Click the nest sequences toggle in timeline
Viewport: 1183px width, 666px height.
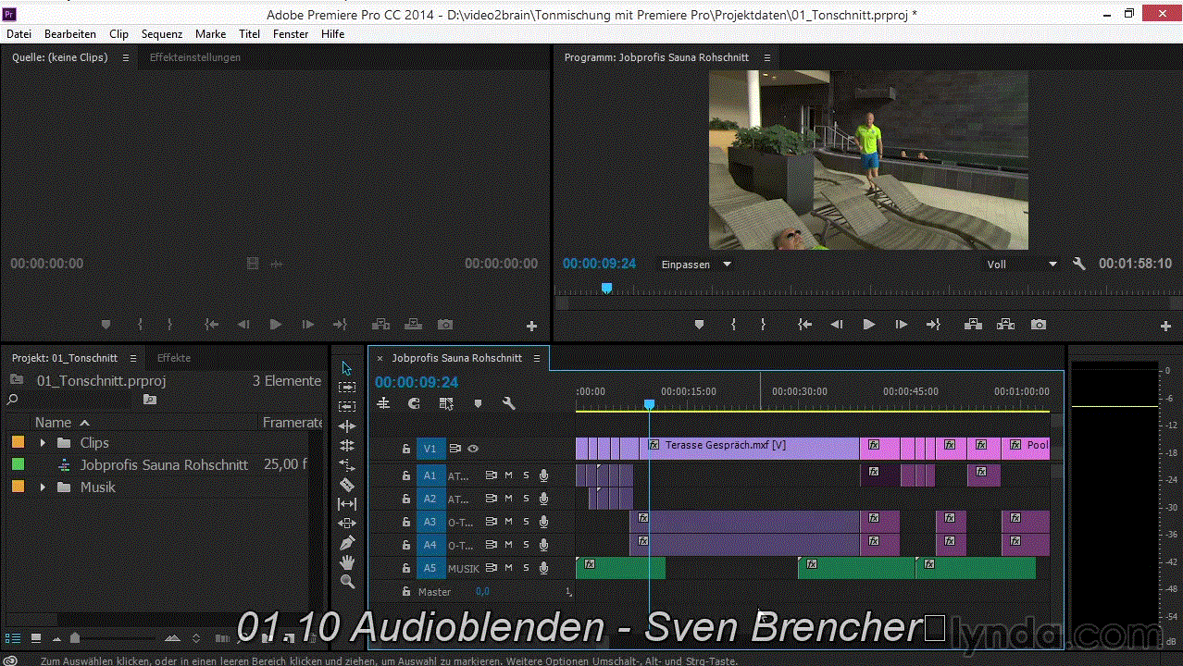point(383,403)
